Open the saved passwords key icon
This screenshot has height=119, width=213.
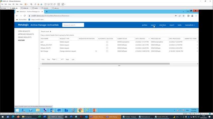(x=176, y=16)
